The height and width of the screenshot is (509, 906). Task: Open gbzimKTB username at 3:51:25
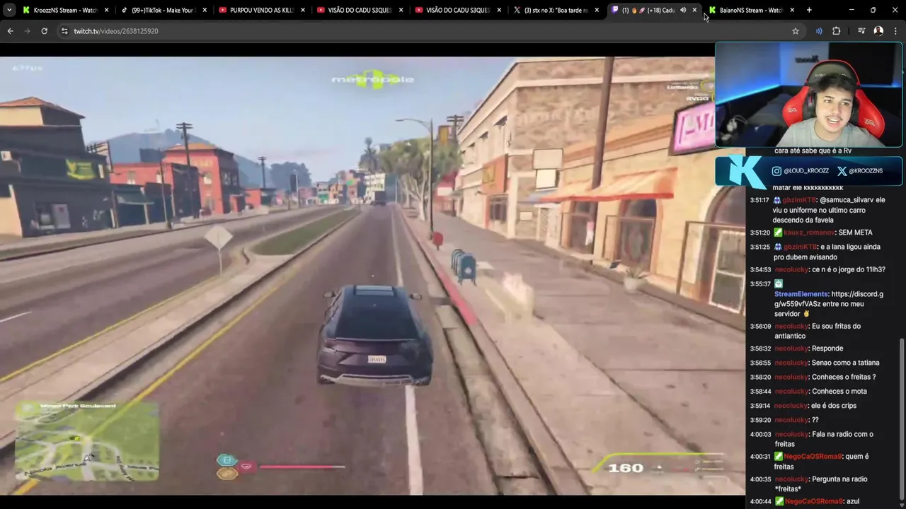800,247
